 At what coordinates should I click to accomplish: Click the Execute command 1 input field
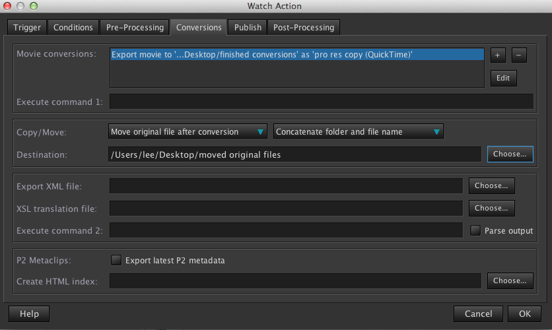point(321,102)
